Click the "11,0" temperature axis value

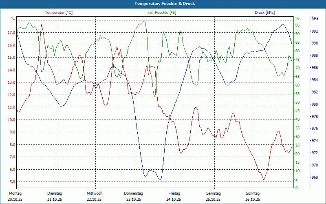click(x=11, y=107)
